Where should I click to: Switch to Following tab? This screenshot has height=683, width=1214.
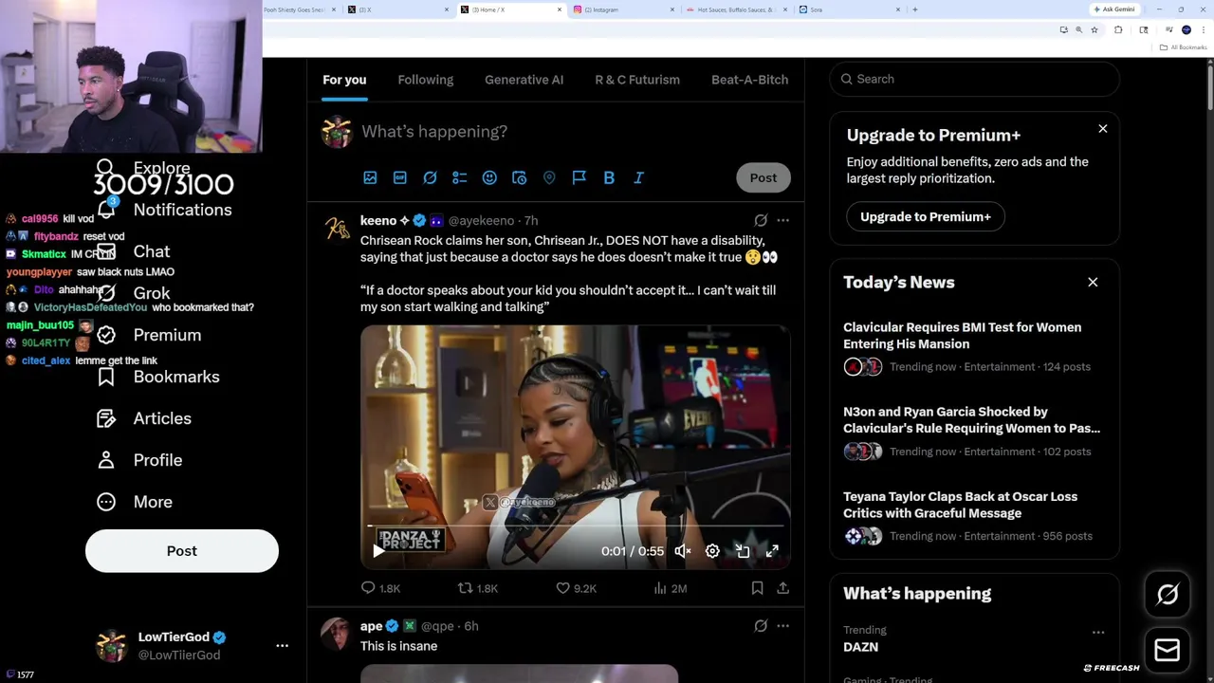(426, 80)
